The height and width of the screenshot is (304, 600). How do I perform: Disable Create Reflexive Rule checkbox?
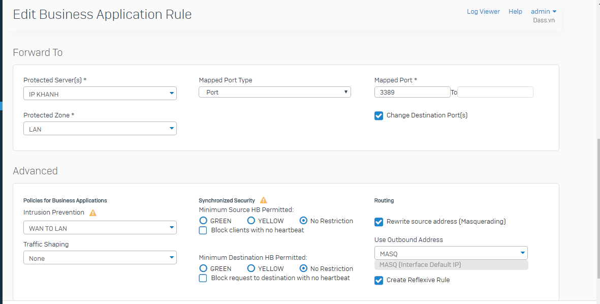coord(379,280)
